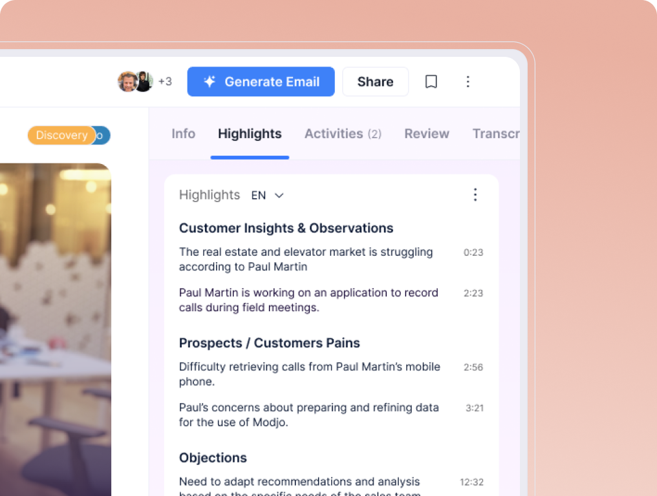Open the Activities (2) tab
Screen dimensions: 657x496
tap(343, 134)
